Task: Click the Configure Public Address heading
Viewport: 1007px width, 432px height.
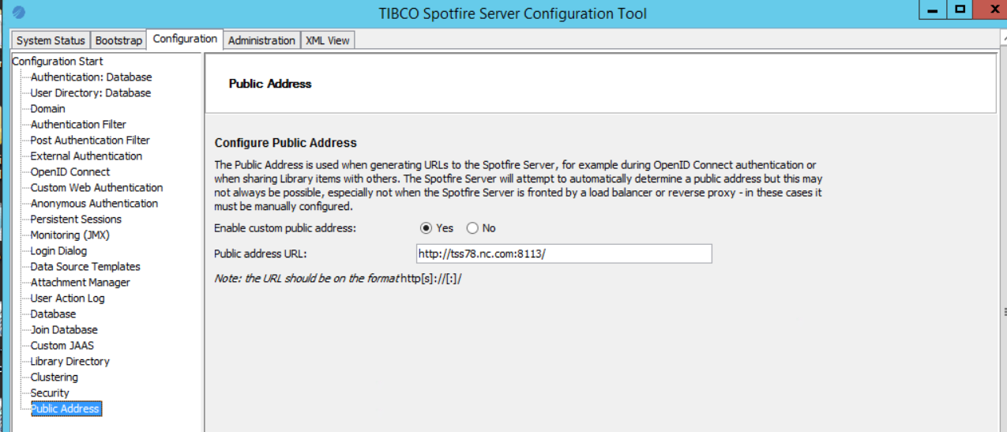Action: point(286,143)
